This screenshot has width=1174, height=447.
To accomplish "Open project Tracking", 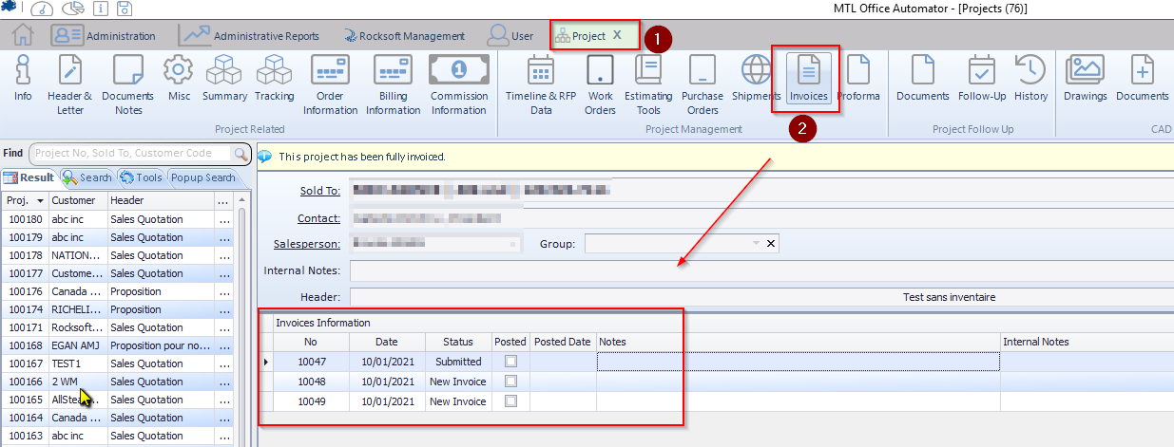I will 274,79.
